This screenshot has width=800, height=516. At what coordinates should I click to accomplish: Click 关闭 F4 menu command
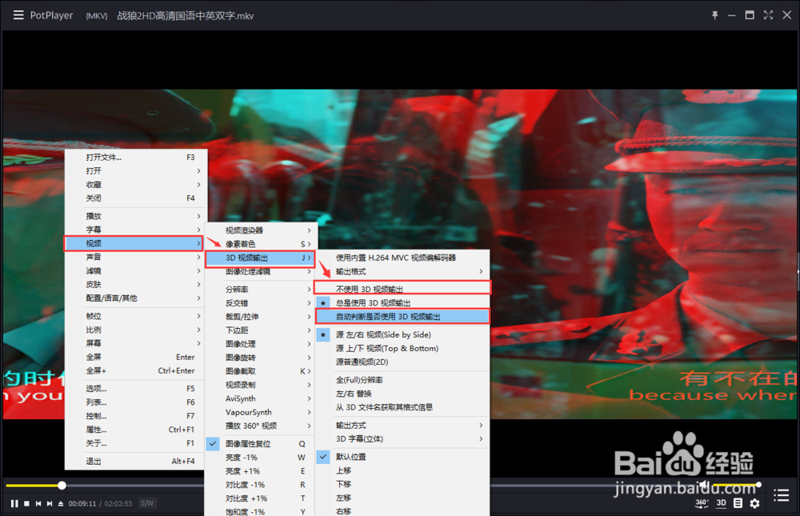(136, 198)
